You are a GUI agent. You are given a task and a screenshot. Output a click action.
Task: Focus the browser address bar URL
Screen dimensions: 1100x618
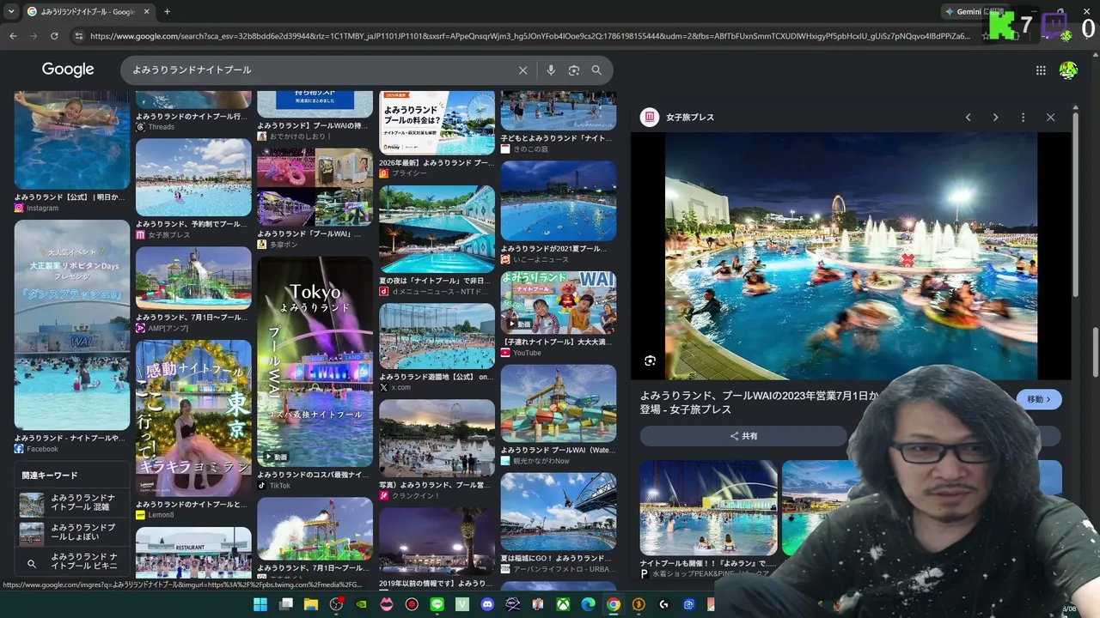tap(529, 36)
